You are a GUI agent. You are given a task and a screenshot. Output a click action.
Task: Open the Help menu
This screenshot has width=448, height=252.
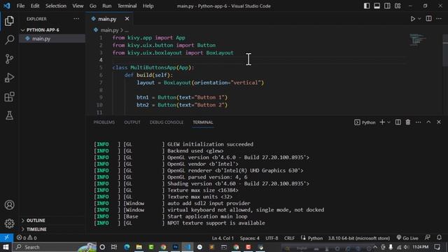148,6
